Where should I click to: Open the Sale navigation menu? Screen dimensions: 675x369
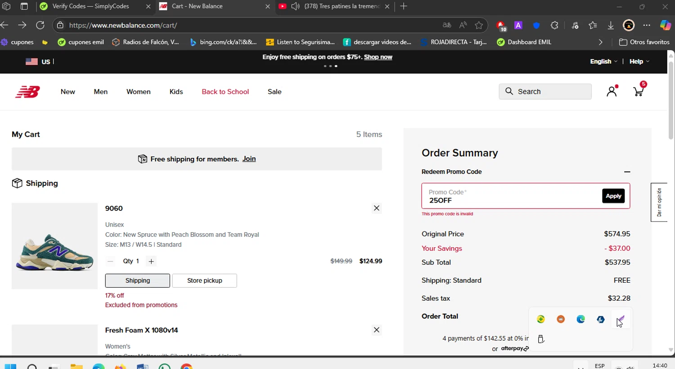(x=274, y=92)
